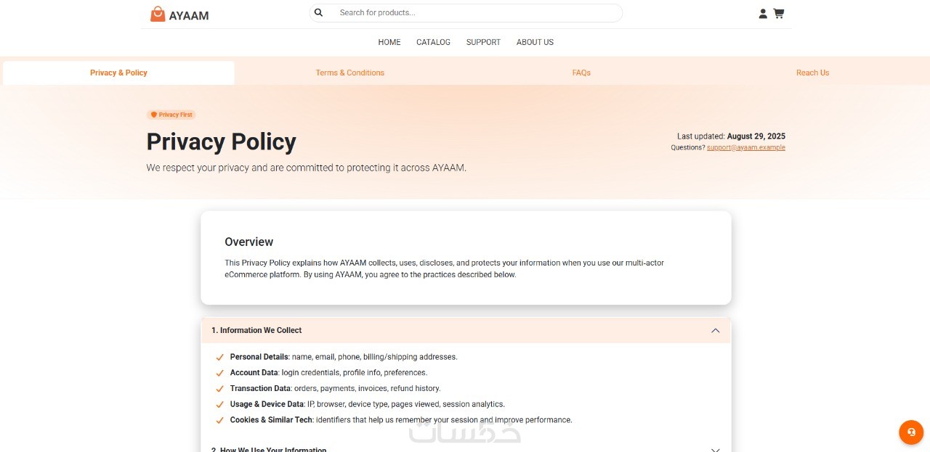Click the AYAAM shopping bag logo
Image resolution: width=930 pixels, height=452 pixels.
click(158, 14)
